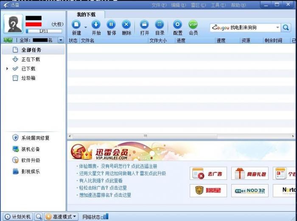Click the 开始 (Start) download icon

click(x=96, y=25)
